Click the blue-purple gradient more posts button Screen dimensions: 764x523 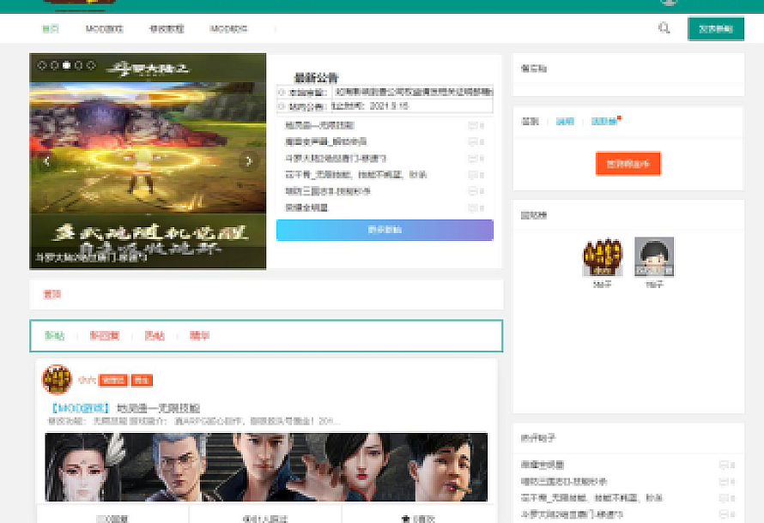coord(385,230)
